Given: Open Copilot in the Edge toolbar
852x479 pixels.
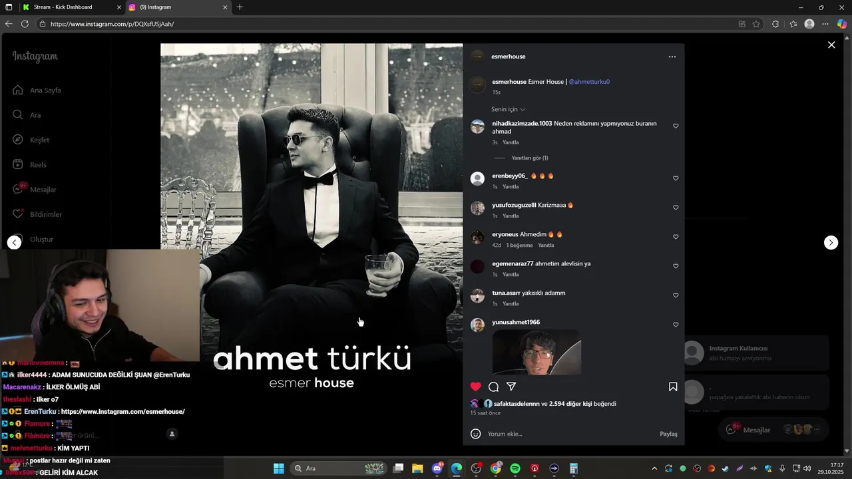Looking at the screenshot, I should click(x=842, y=24).
